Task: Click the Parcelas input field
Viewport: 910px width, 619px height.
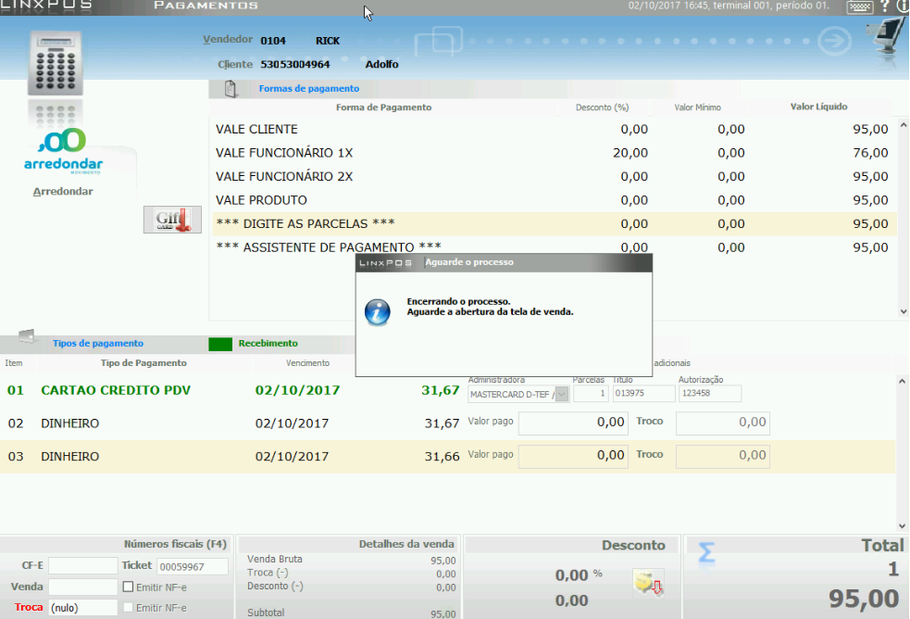Action: coord(591,393)
